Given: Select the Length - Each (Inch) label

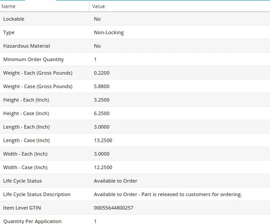Looking at the screenshot, I should [27, 127].
